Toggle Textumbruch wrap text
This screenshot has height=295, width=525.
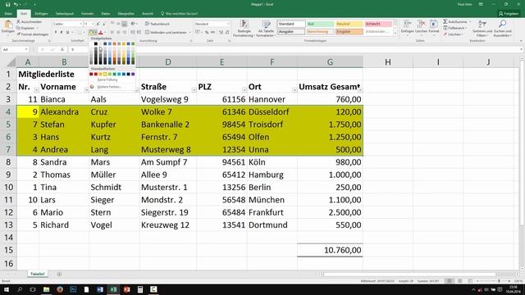point(157,24)
